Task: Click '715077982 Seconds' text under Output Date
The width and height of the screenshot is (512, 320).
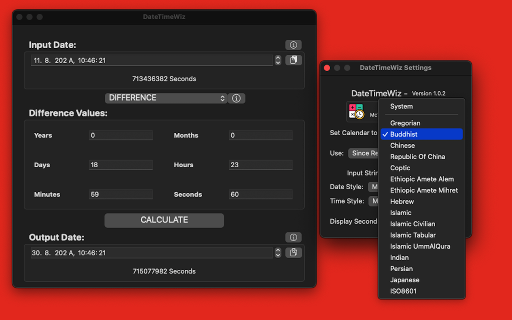Action: pyautogui.click(x=164, y=271)
